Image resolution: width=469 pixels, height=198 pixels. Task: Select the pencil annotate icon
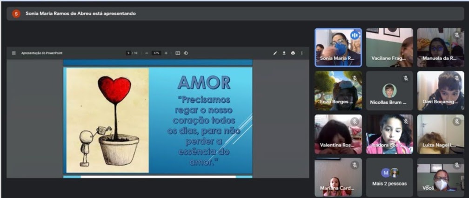(x=275, y=53)
